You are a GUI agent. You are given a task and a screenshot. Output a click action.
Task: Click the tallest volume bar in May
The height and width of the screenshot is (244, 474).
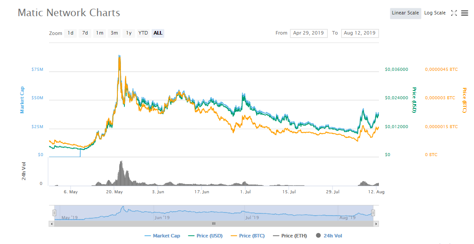pos(121,173)
